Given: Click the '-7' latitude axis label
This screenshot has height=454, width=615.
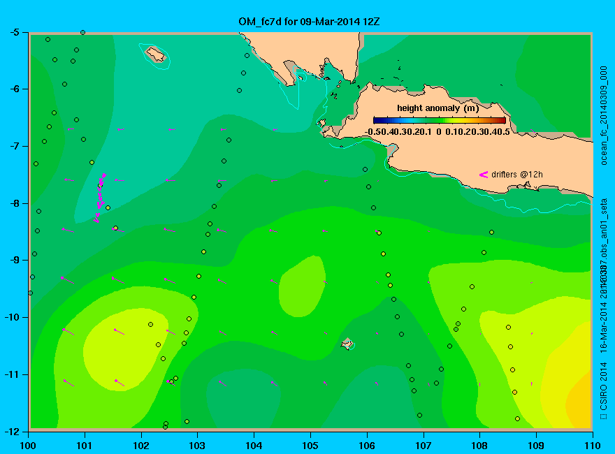Looking at the screenshot, I should coord(14,146).
